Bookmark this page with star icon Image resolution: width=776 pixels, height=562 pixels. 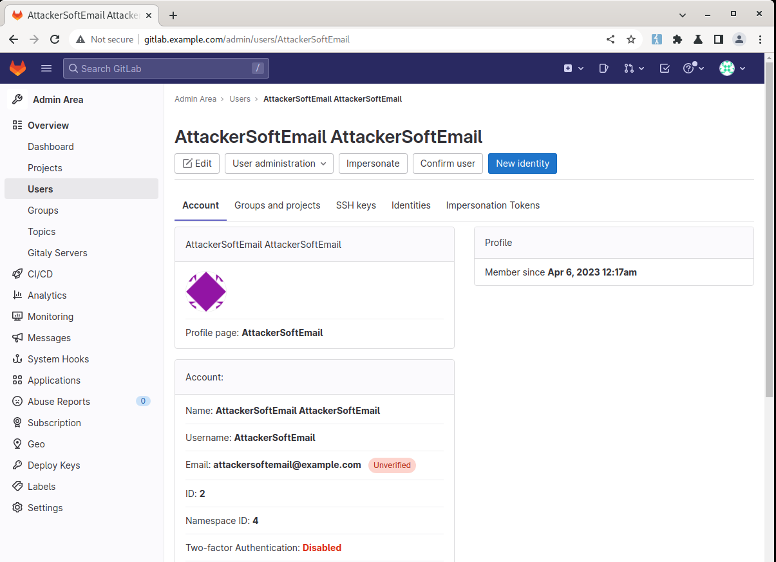(x=631, y=39)
